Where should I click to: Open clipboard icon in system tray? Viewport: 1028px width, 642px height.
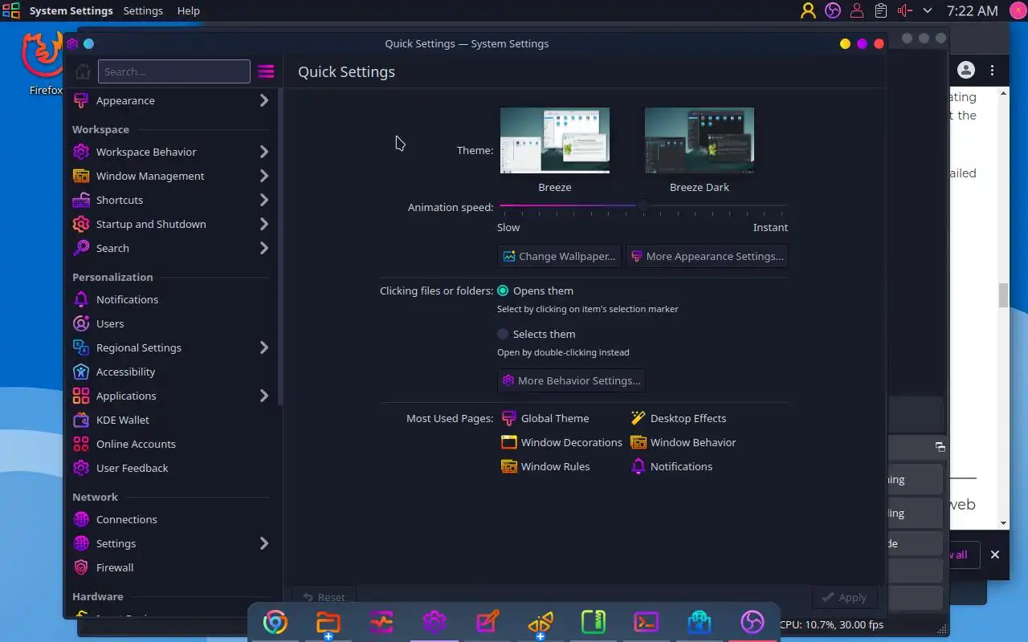pos(881,10)
